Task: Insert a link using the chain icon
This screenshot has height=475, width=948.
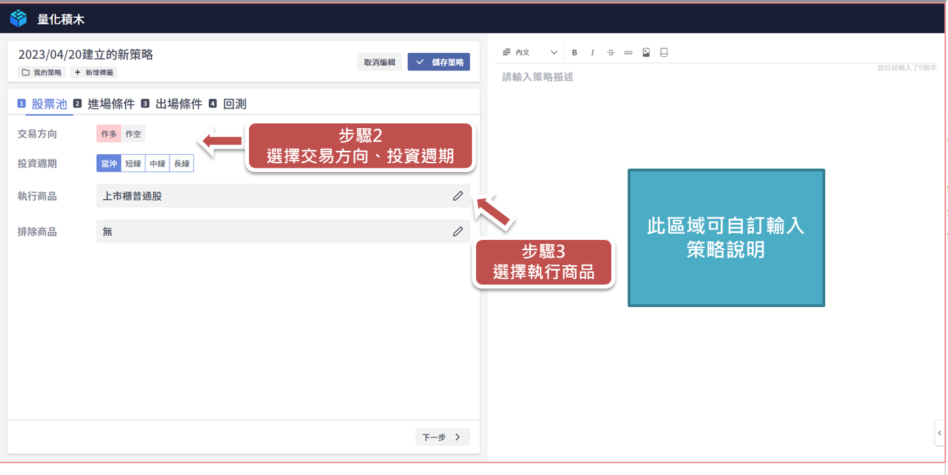Action: (628, 53)
